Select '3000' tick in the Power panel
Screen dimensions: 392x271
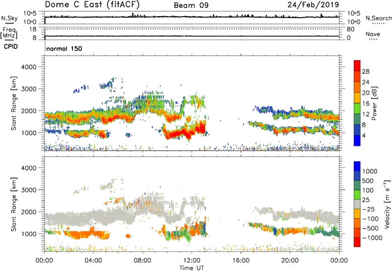[29, 89]
